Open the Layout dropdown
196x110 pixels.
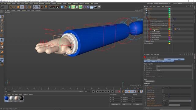pos(186,3)
